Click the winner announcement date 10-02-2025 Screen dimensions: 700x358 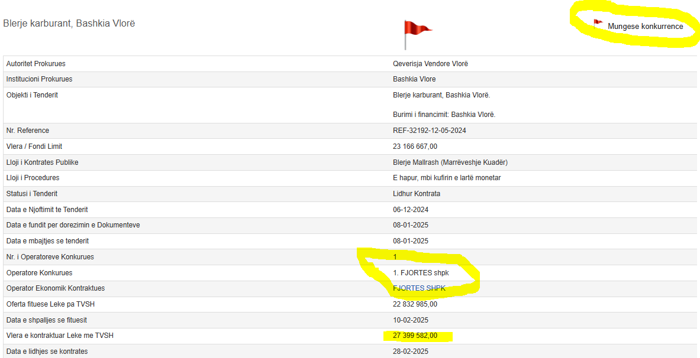411,320
